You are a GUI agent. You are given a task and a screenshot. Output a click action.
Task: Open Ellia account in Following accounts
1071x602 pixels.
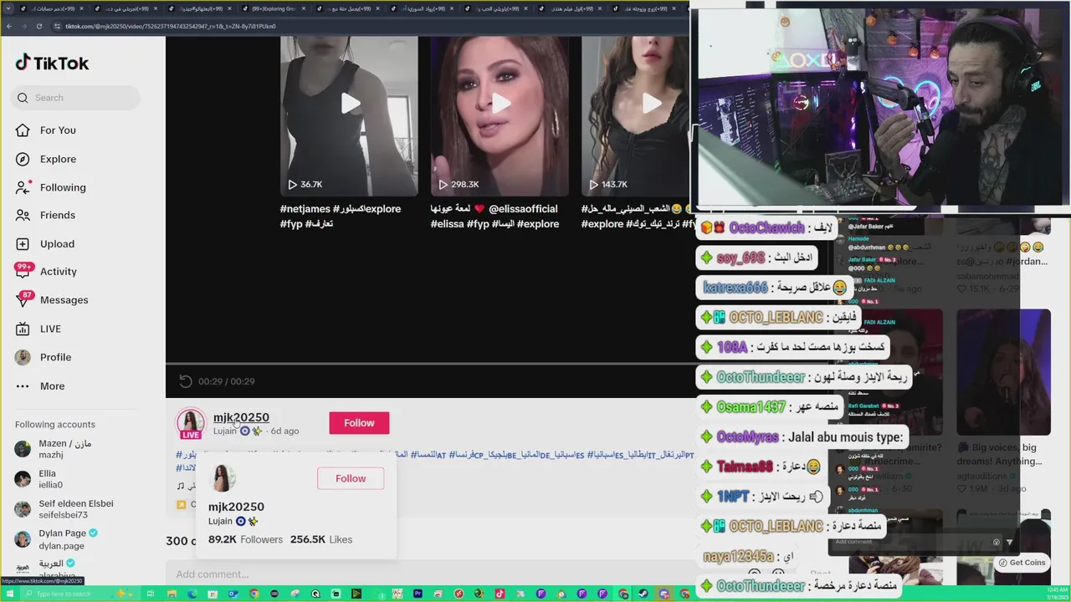pos(50,479)
